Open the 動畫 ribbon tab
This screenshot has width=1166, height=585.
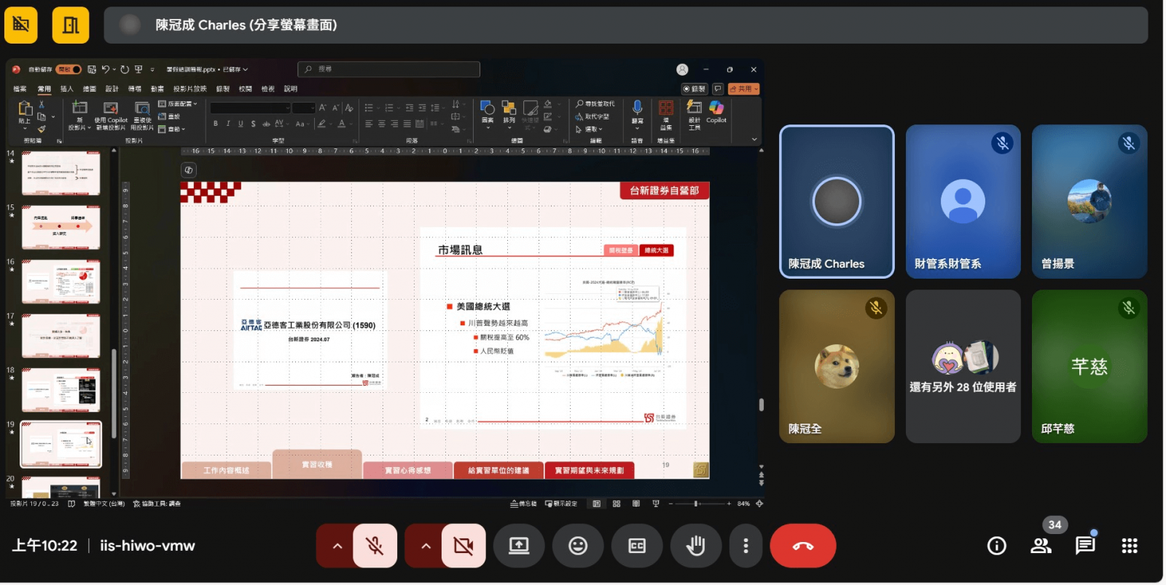157,89
